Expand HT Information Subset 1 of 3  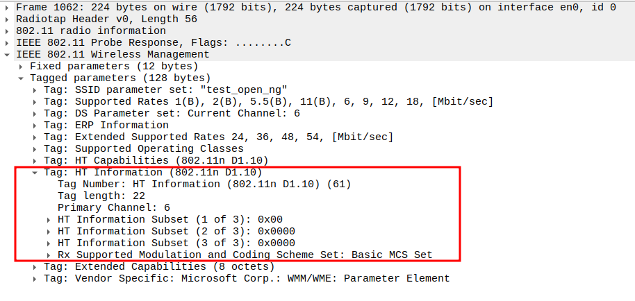pos(49,219)
